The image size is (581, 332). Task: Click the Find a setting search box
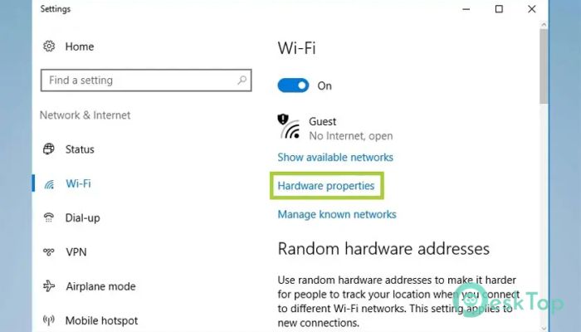pyautogui.click(x=137, y=81)
